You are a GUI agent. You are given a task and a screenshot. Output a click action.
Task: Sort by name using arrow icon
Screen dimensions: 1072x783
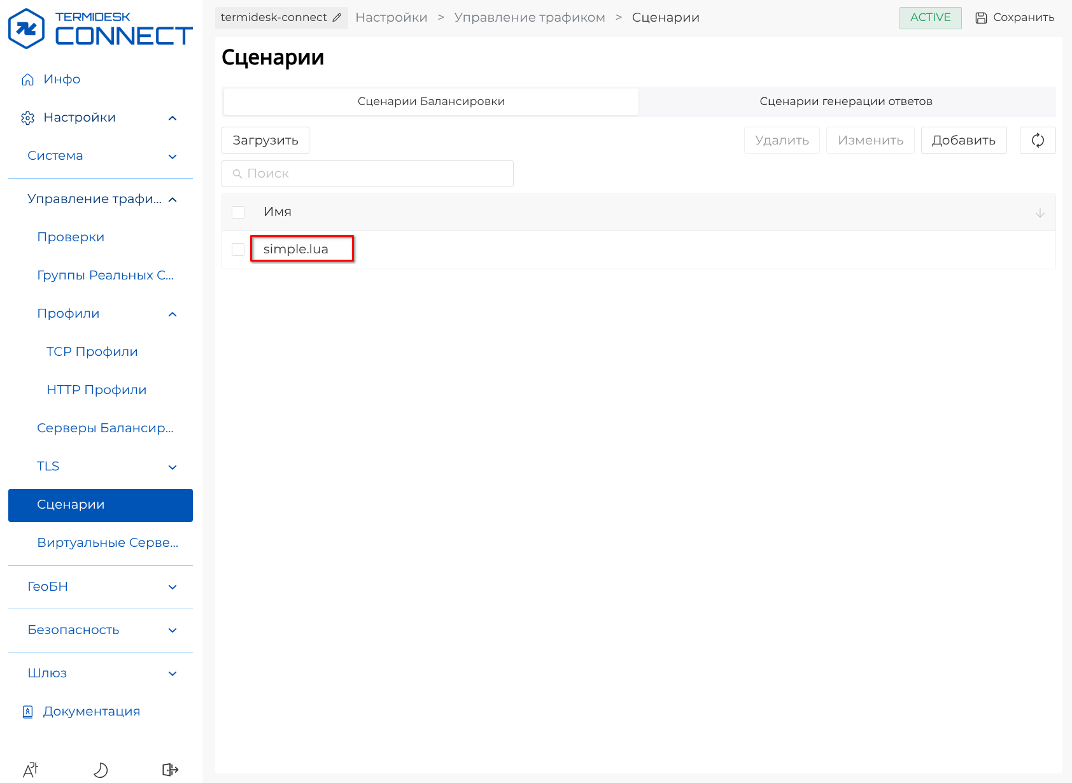point(1040,213)
